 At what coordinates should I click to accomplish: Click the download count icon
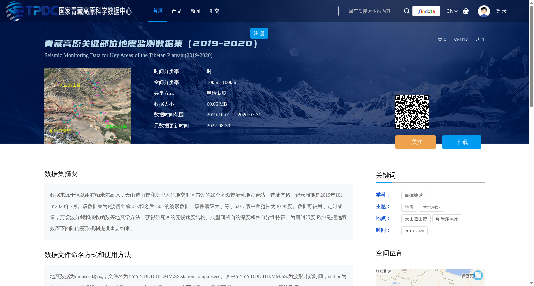478,39
